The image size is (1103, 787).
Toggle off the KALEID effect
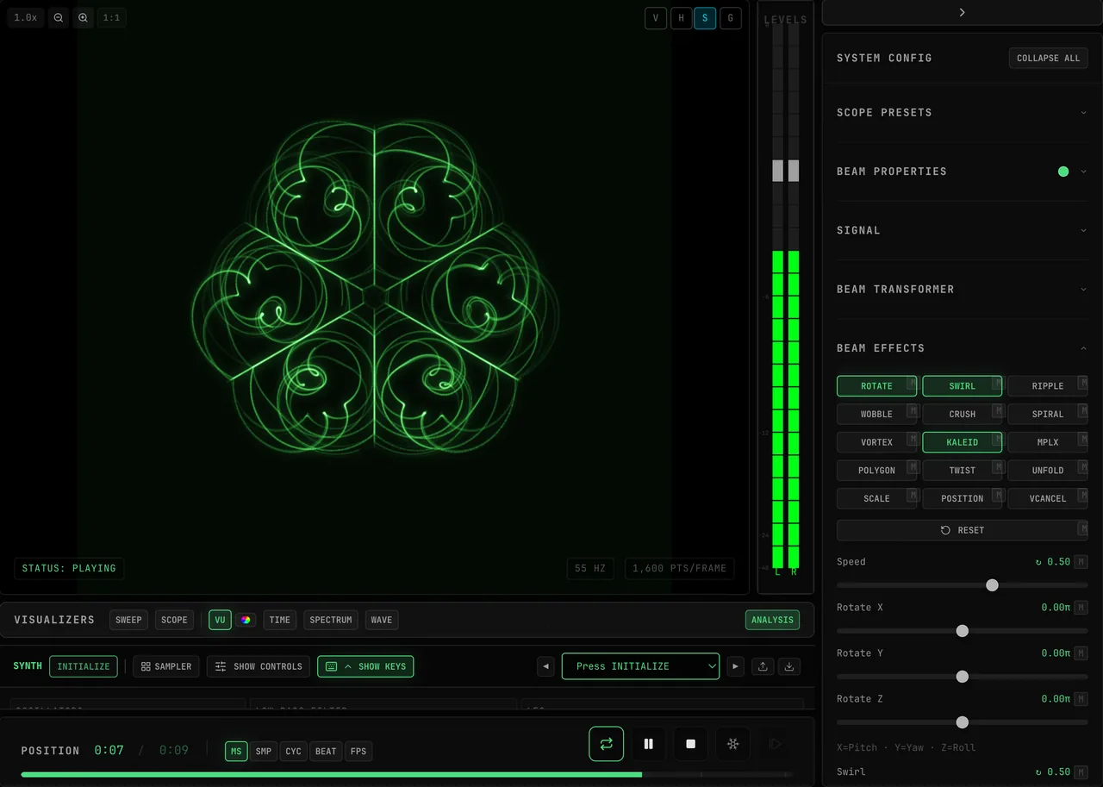click(x=962, y=442)
